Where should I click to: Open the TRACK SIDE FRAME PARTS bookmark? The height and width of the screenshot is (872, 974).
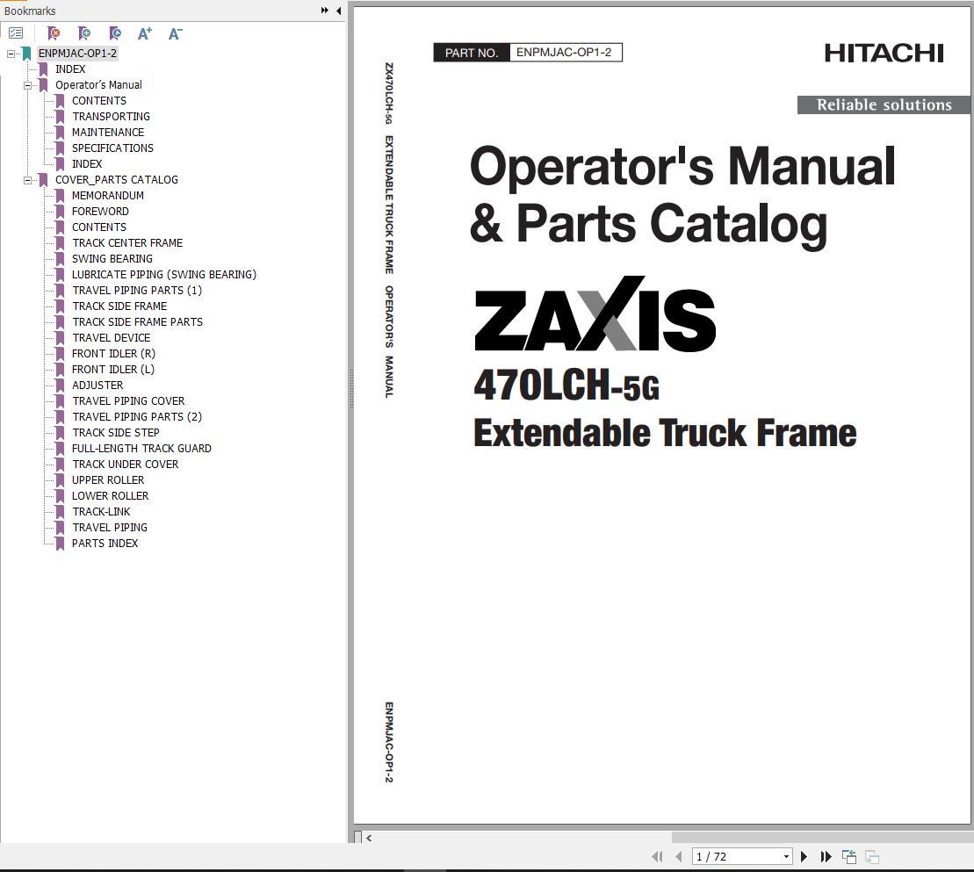point(137,321)
